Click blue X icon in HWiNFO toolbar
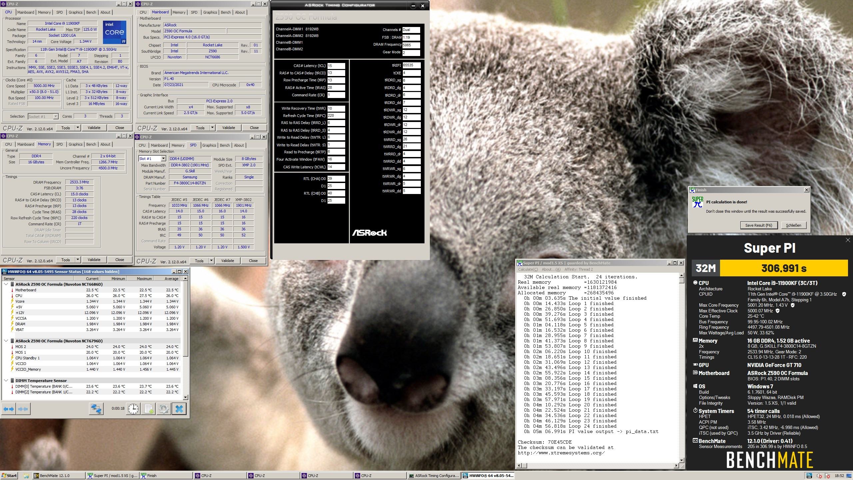The height and width of the screenshot is (480, 853). [179, 409]
